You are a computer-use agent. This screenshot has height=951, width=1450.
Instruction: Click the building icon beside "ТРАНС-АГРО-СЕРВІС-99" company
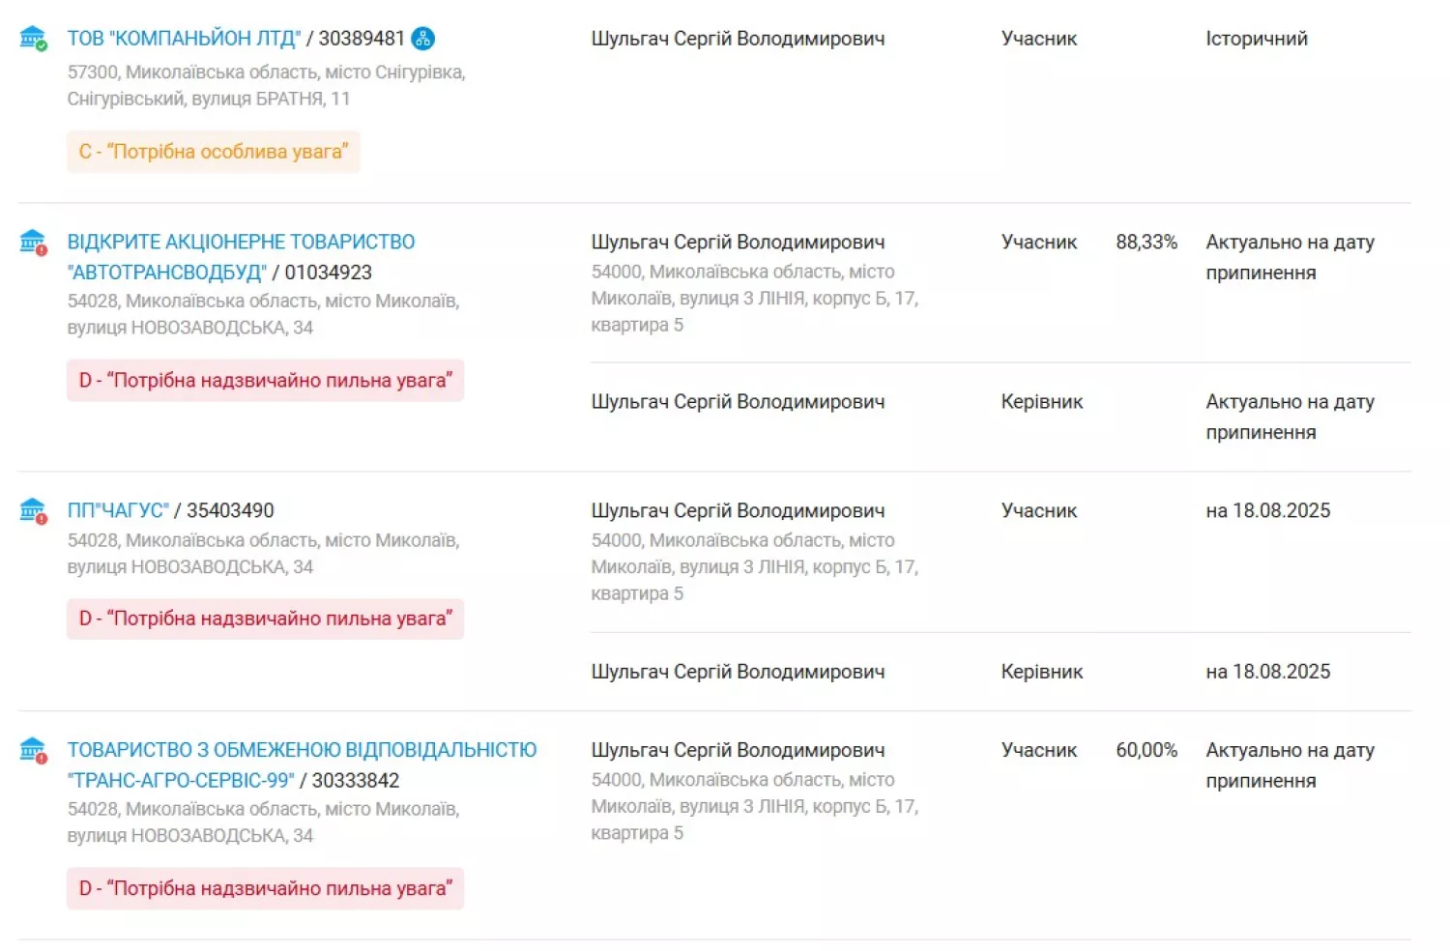33,750
